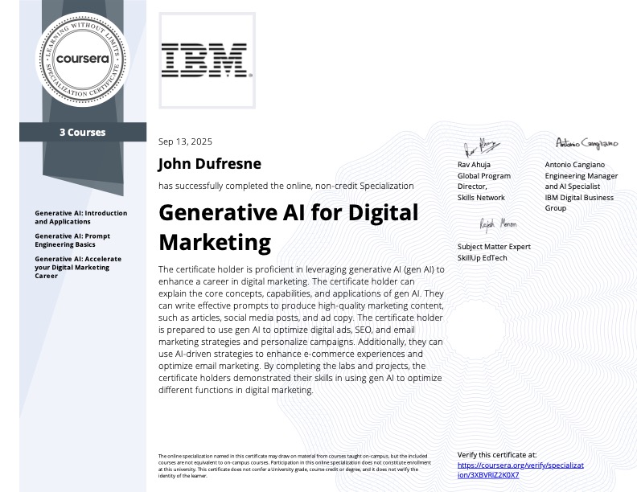This screenshot has height=492, width=637.
Task: Click the Coursera specialization certificate seal
Action: 83,59
